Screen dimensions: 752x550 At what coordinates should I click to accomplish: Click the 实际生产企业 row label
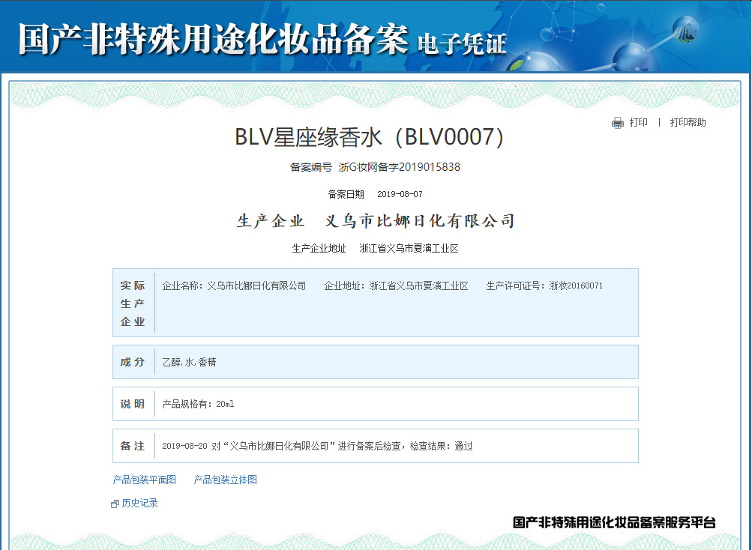click(133, 303)
